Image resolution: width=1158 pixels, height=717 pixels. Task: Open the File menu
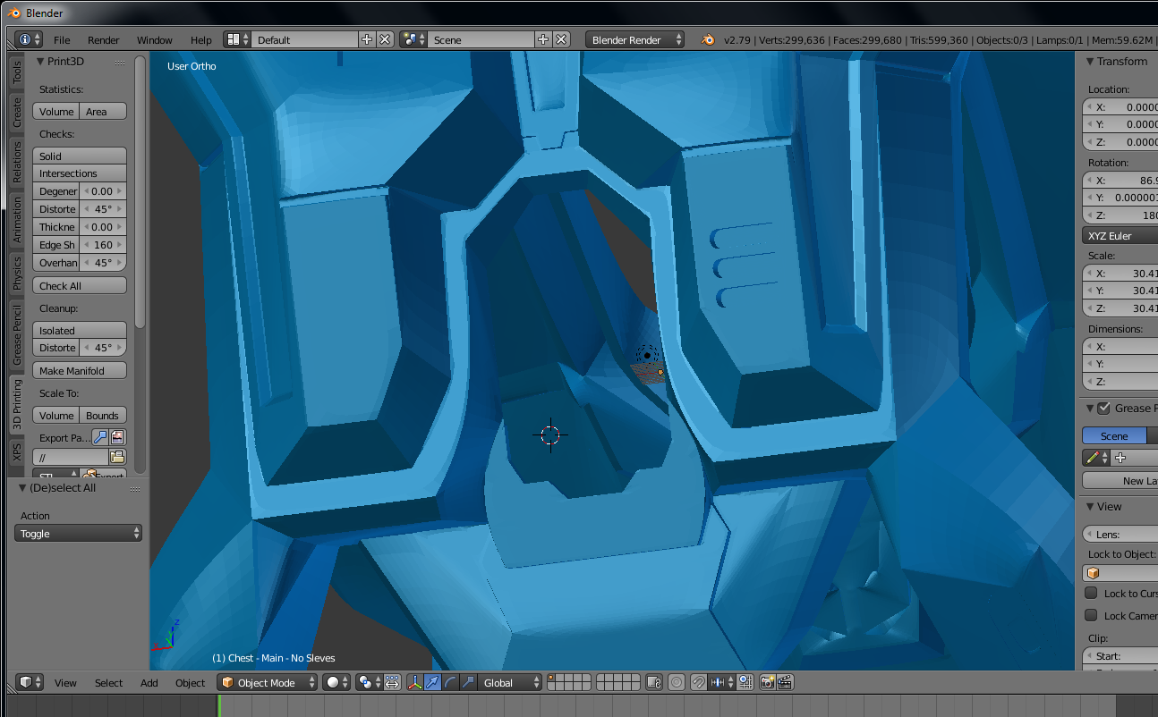[x=62, y=40]
